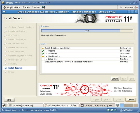
Task: Click the Help button
Action: (10, 100)
